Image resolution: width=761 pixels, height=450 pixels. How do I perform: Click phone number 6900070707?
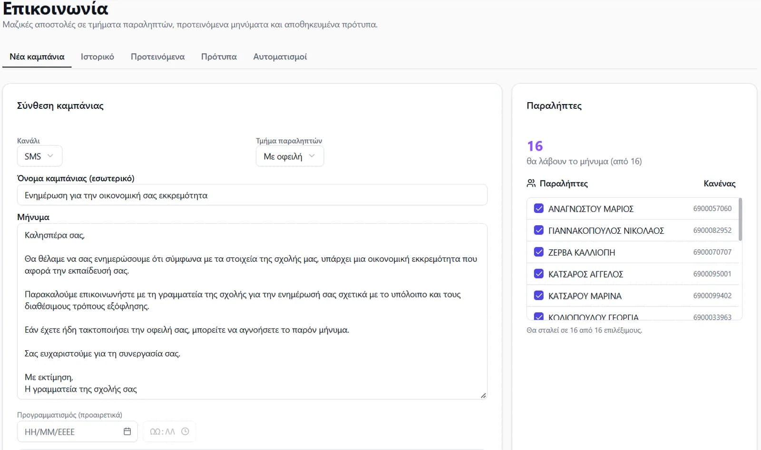712,252
